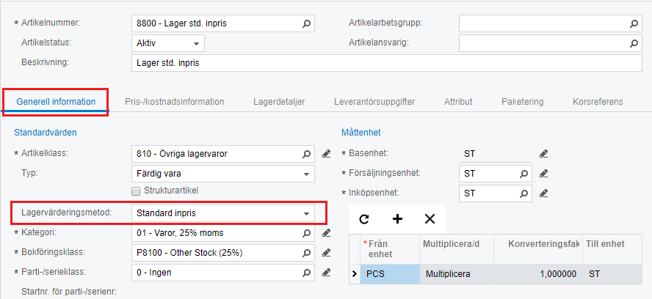Image resolution: width=652 pixels, height=299 pixels.
Task: Click the pencil icon beside Kategori
Action: point(327,233)
